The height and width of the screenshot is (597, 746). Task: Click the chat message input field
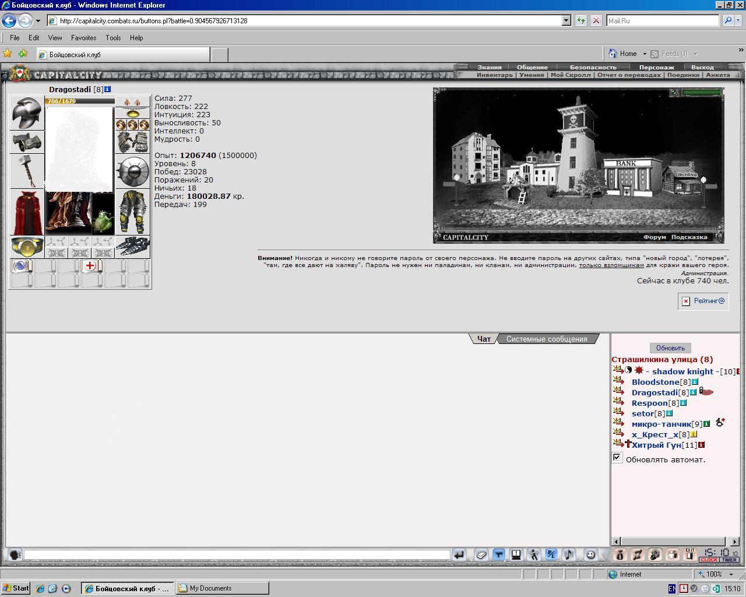tap(237, 555)
